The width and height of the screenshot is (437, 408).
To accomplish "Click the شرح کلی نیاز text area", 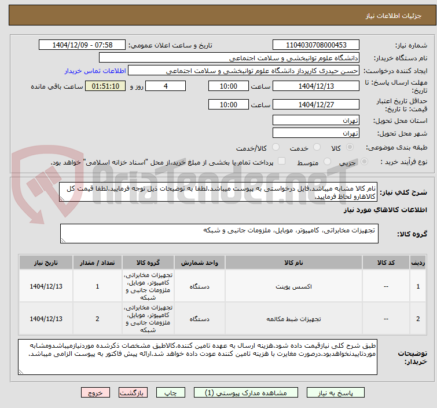I will (x=218, y=192).
